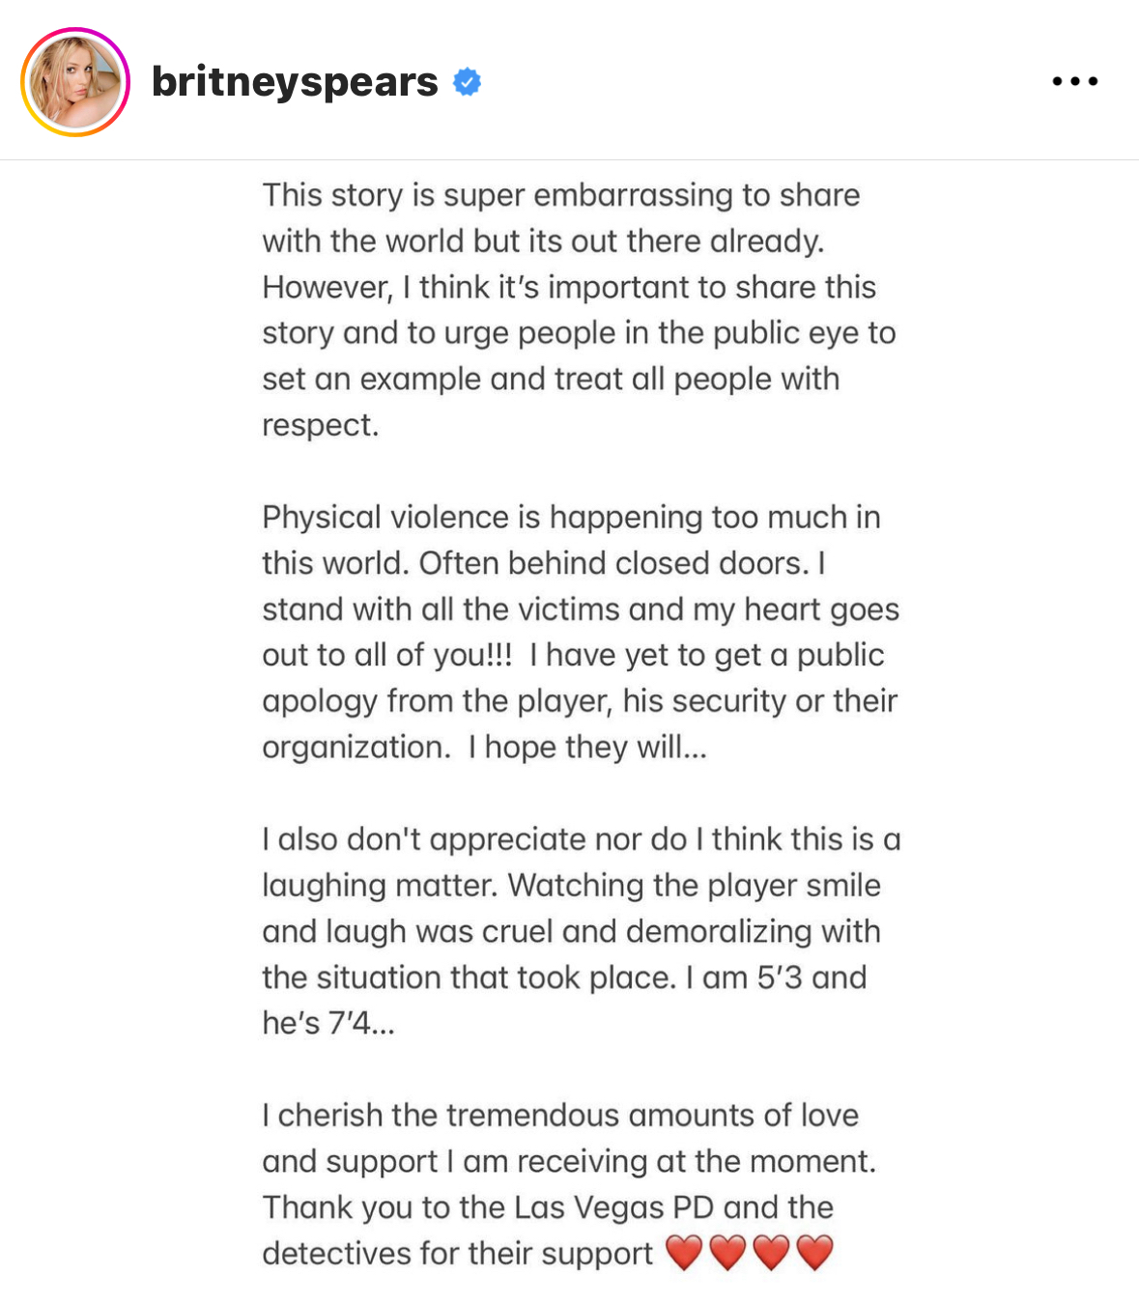Click the blue verified badge icon

(x=468, y=82)
